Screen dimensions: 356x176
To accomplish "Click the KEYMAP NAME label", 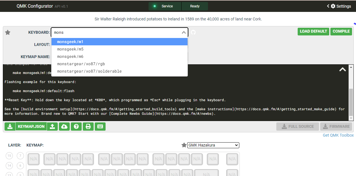I will pyautogui.click(x=35, y=57).
